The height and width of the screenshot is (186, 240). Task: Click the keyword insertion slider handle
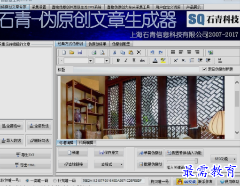pos(196,161)
